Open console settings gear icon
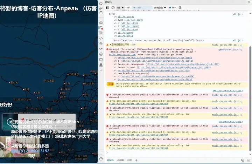The image size is (252, 164). (180, 8)
